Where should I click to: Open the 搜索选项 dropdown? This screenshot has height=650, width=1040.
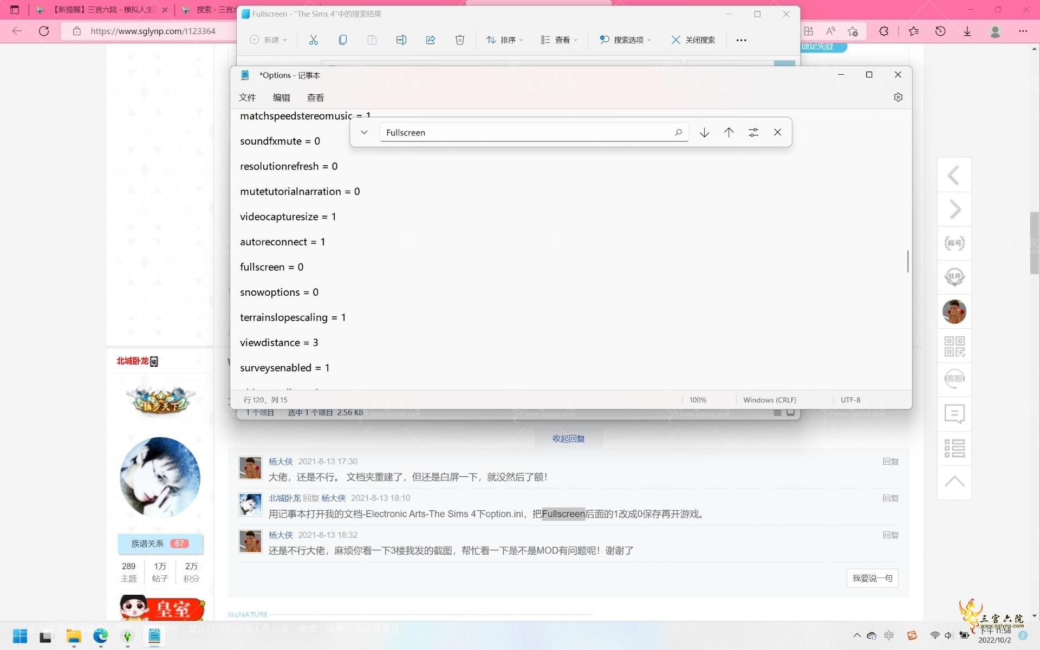625,40
